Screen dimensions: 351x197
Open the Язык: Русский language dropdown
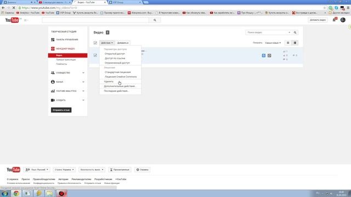point(37,170)
